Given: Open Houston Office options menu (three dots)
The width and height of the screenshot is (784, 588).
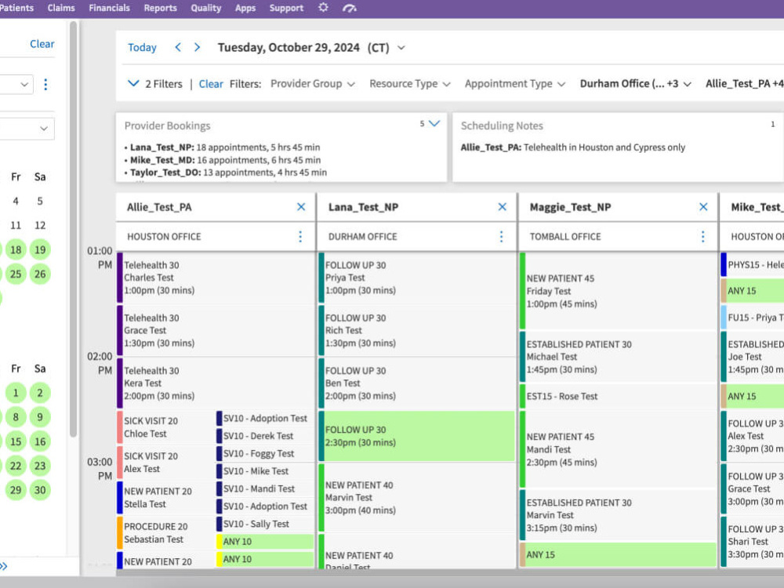Looking at the screenshot, I should point(300,237).
